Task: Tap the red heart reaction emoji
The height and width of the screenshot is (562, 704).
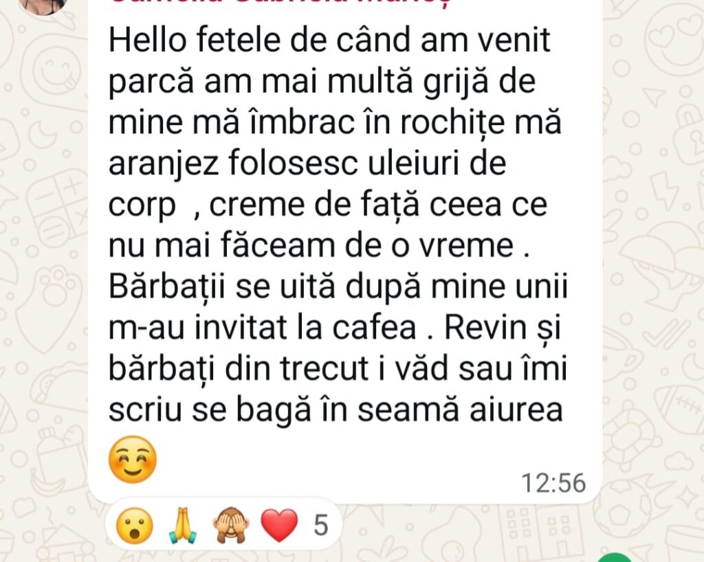Action: (x=279, y=526)
